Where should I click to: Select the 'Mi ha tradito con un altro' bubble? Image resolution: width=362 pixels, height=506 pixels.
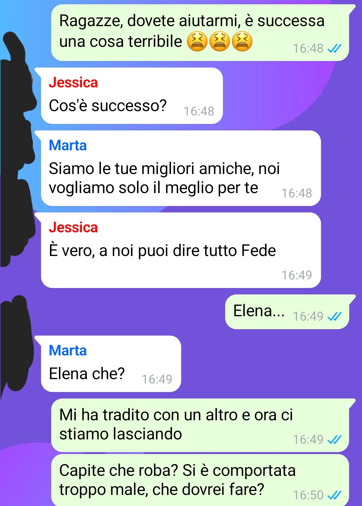point(200,425)
